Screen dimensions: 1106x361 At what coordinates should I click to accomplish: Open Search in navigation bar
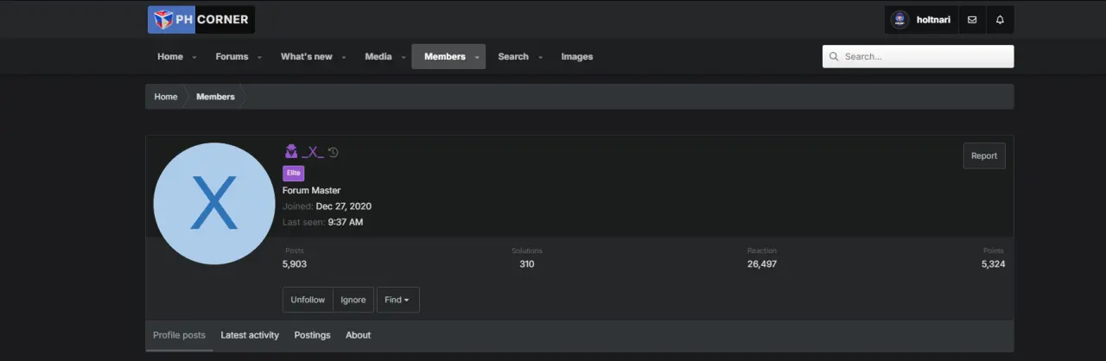[513, 56]
